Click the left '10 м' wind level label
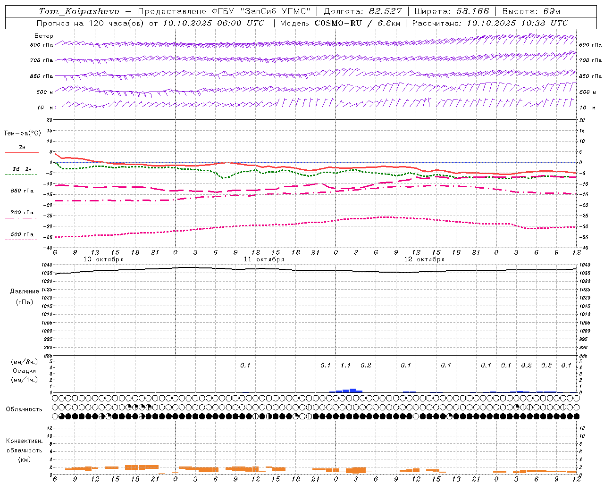The height and width of the screenshot is (483, 604). coord(45,108)
